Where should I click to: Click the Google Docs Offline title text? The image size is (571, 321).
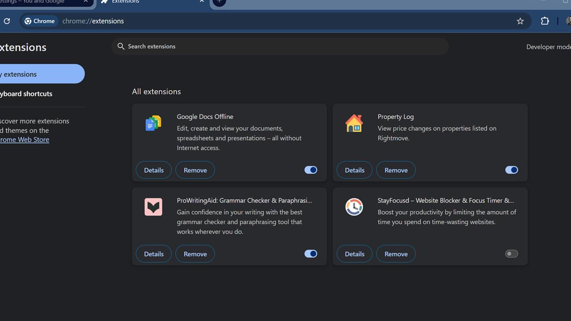[x=205, y=117]
